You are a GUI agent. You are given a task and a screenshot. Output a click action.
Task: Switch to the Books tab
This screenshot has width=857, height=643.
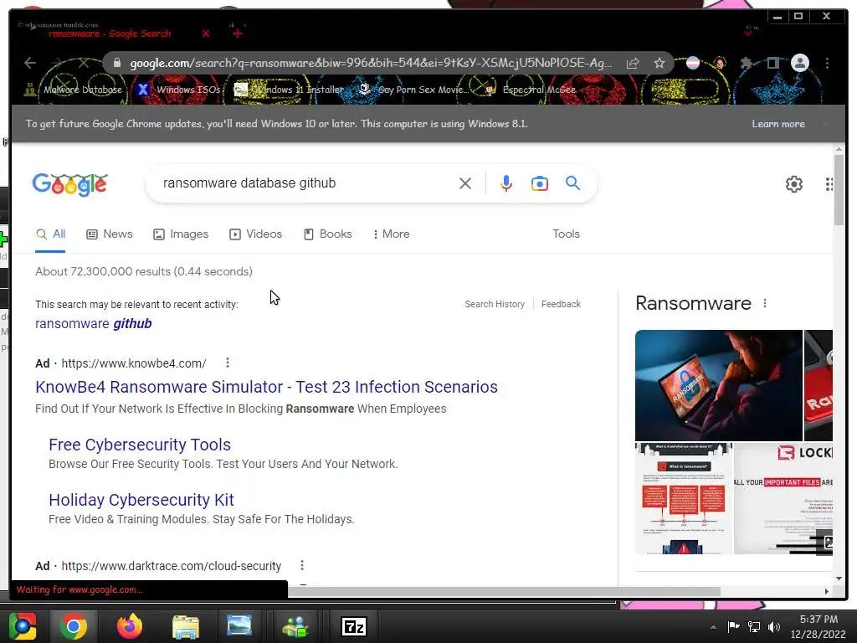(328, 234)
